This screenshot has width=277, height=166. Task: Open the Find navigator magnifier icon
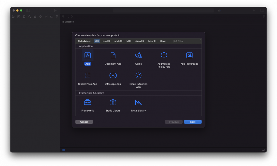click(30, 17)
